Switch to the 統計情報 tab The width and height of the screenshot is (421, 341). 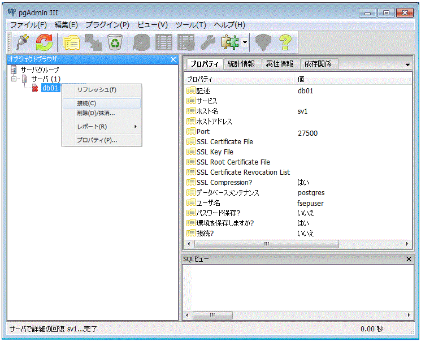[241, 64]
